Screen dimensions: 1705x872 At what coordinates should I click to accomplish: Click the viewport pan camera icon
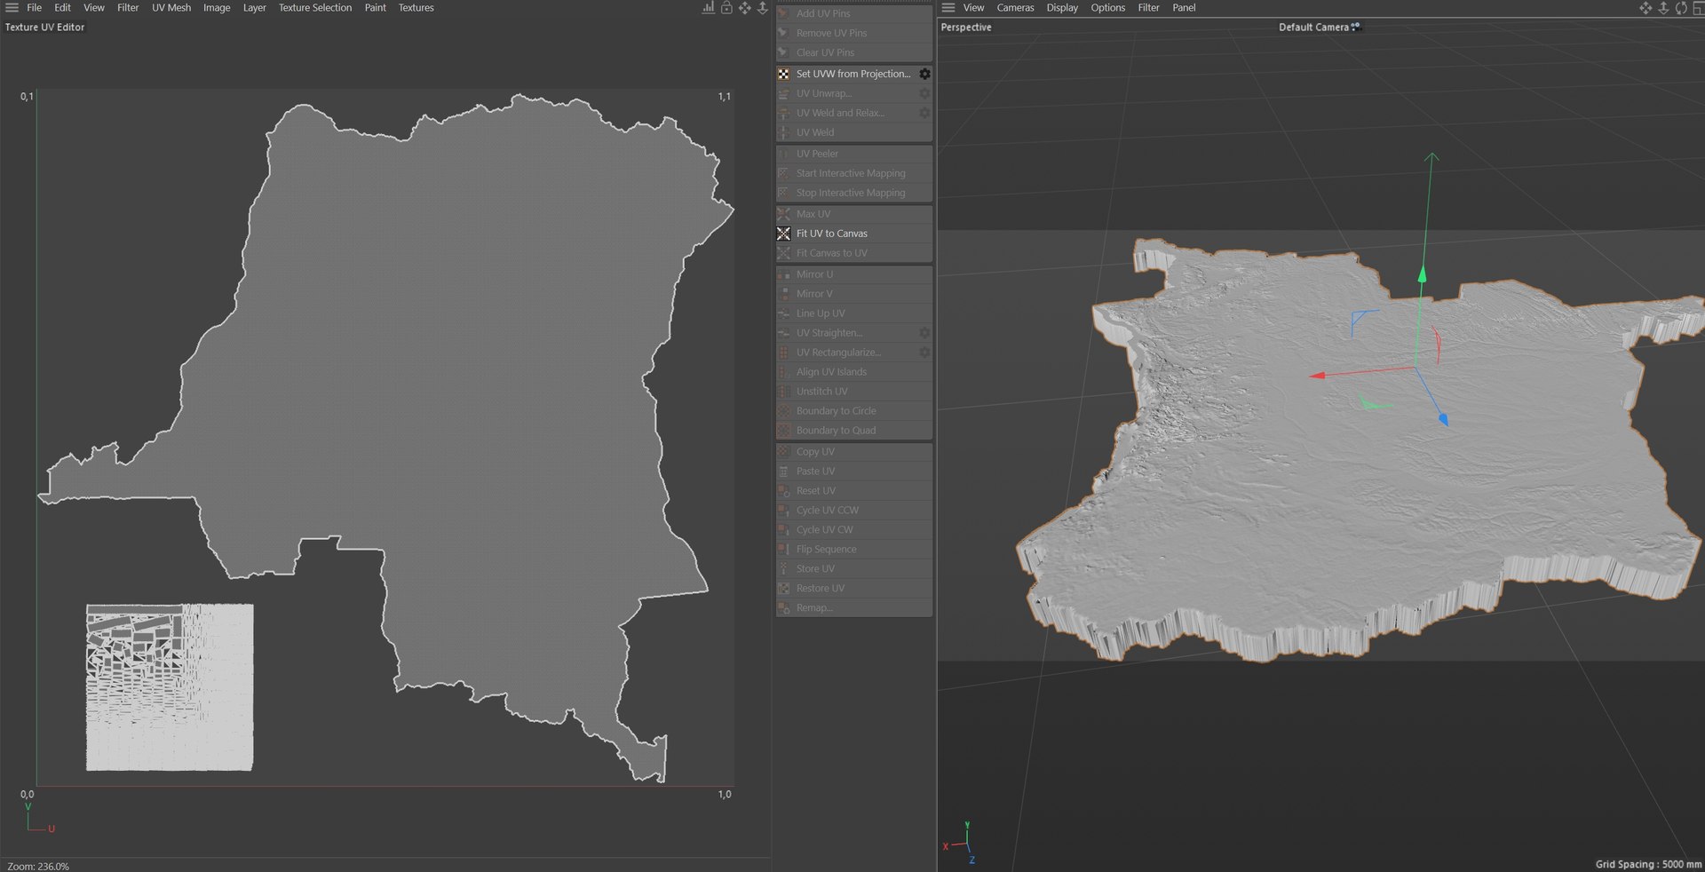point(1646,7)
